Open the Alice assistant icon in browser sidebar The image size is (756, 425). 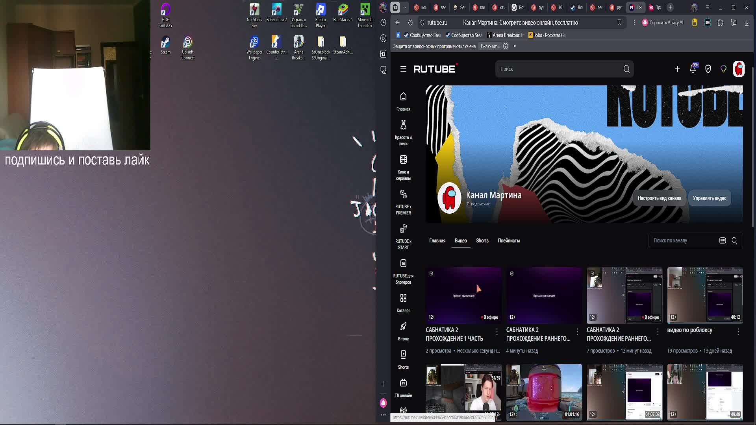pos(383,403)
